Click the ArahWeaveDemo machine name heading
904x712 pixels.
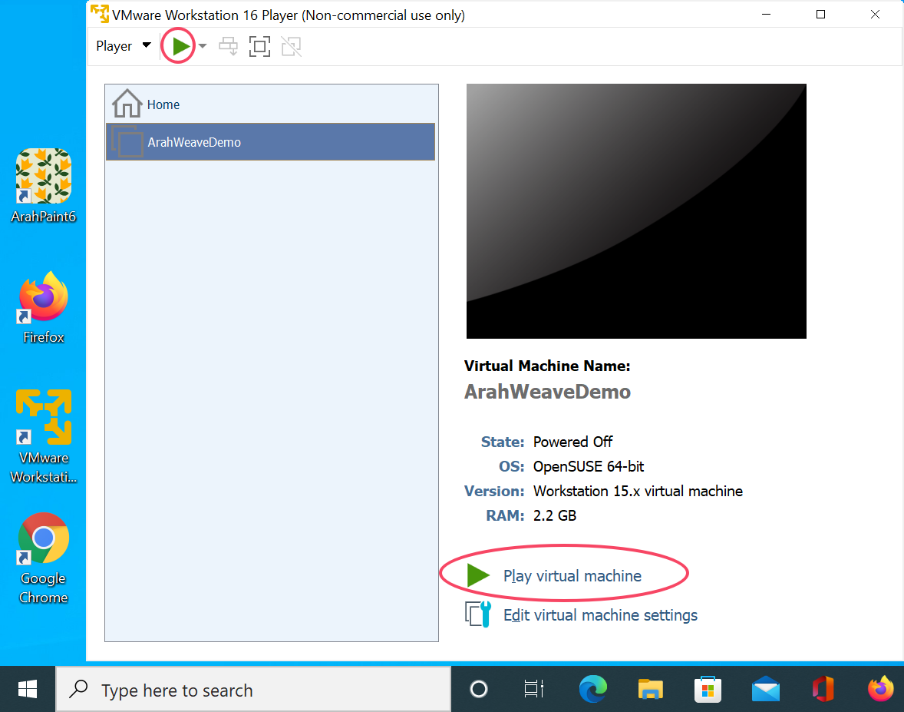click(x=548, y=392)
